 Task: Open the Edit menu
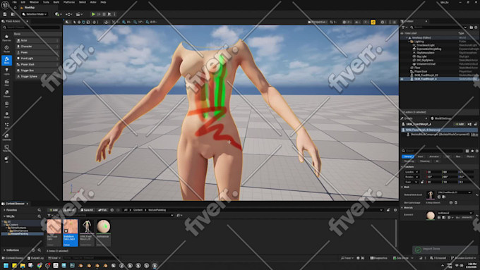(23, 2)
